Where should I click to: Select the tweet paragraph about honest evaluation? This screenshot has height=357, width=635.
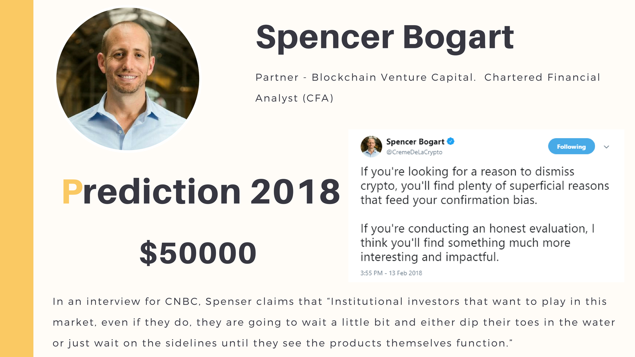click(477, 243)
